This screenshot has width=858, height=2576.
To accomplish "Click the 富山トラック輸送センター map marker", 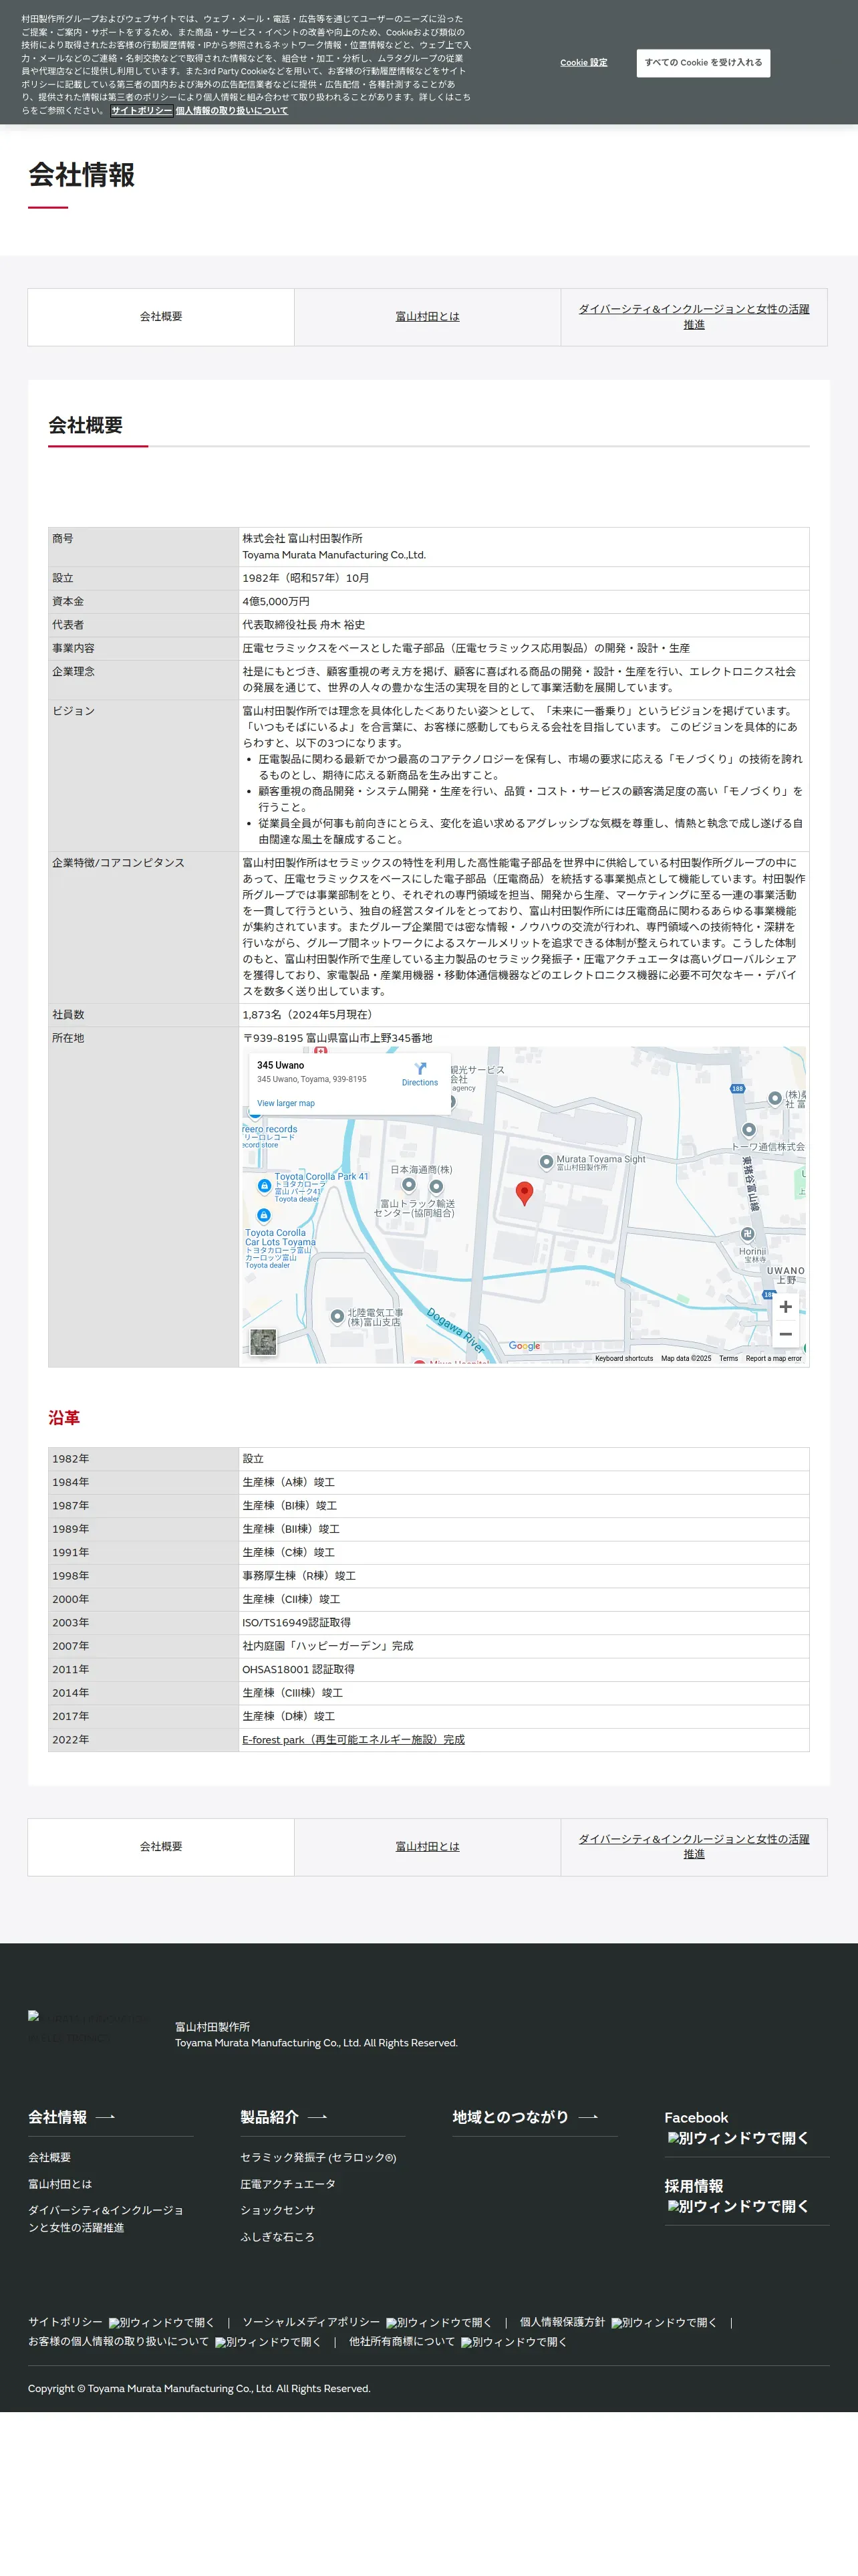I will pyautogui.click(x=436, y=1187).
